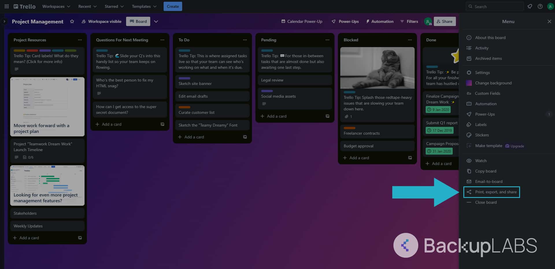555x269 pixels.
Task: Open the help question mark icon
Action: pyautogui.click(x=540, y=6)
